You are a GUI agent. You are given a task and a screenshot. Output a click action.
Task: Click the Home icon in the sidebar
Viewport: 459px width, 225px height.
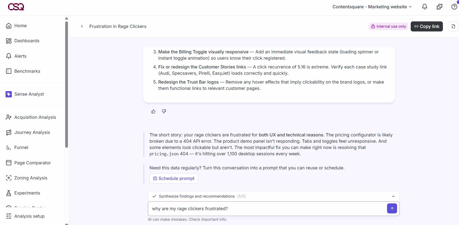coord(9,26)
